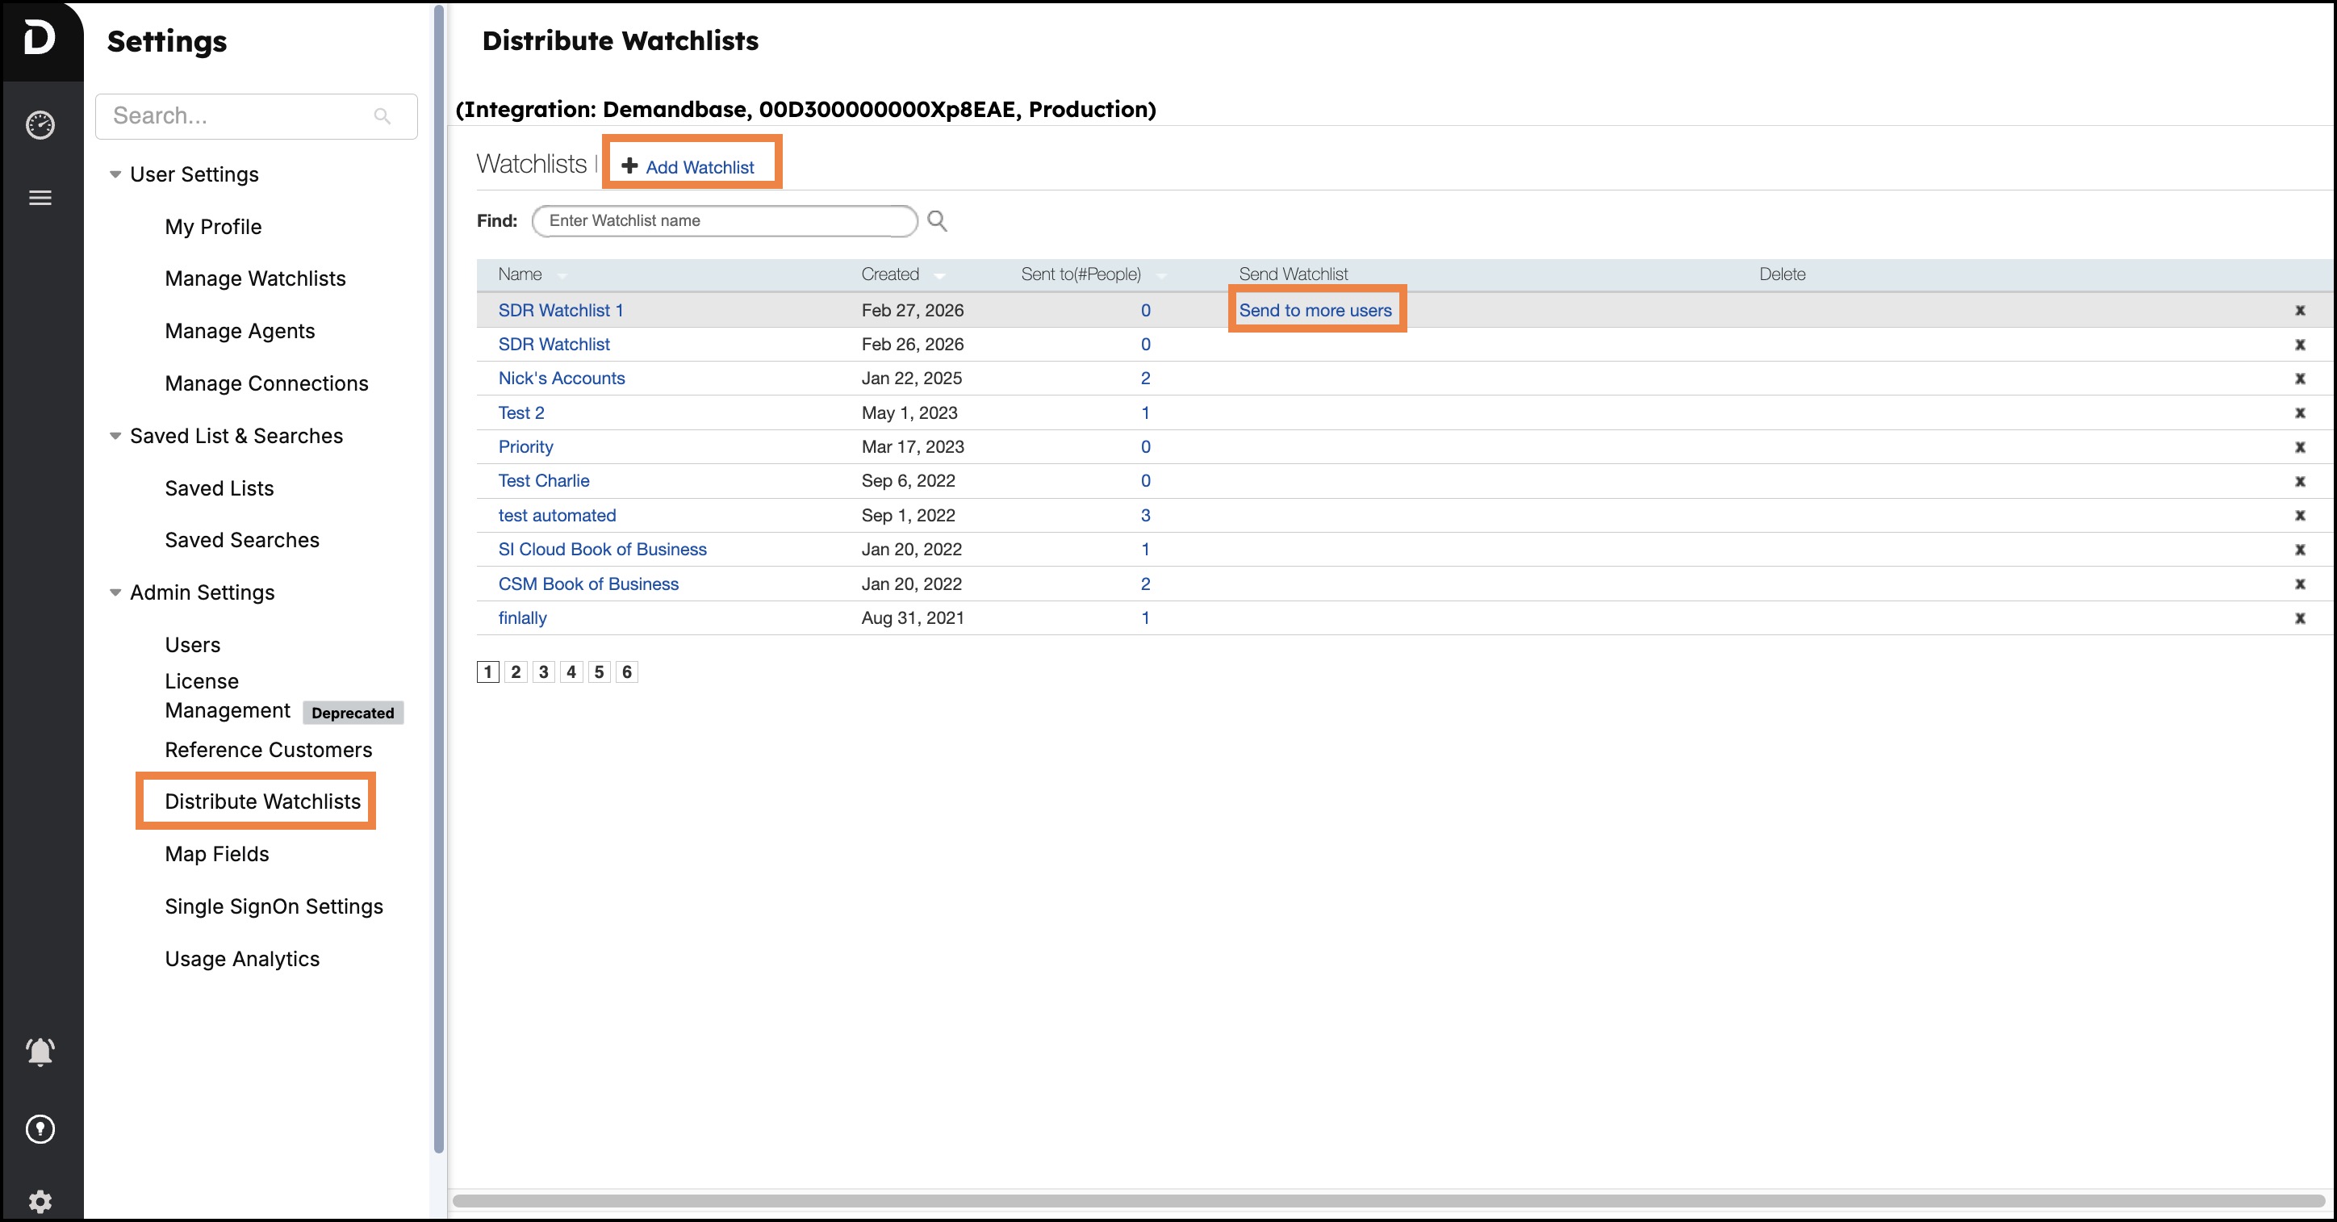2337x1222 pixels.
Task: Open the Priority watchlist link
Action: (525, 447)
